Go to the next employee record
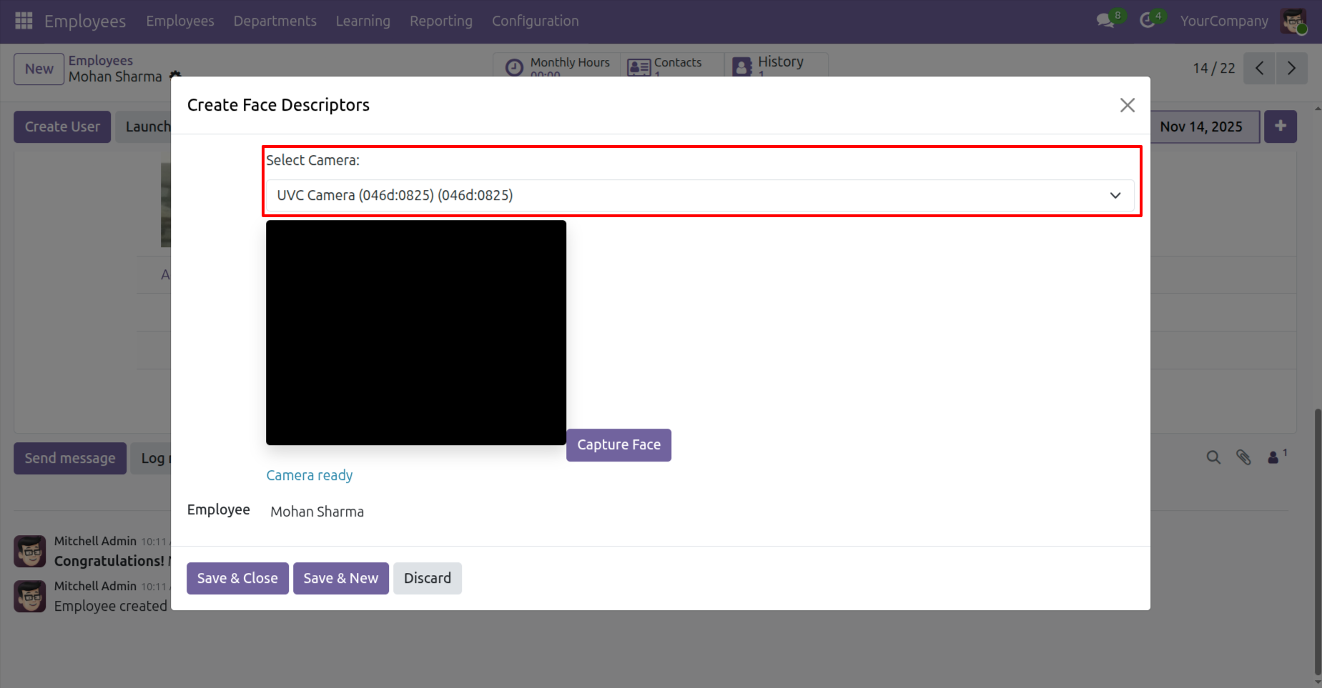The height and width of the screenshot is (688, 1322). tap(1292, 69)
